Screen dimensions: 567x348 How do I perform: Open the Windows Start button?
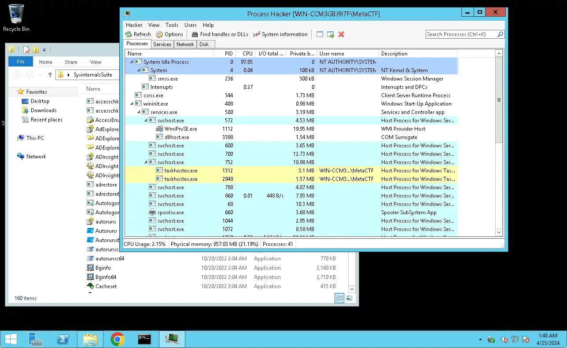[x=11, y=339]
